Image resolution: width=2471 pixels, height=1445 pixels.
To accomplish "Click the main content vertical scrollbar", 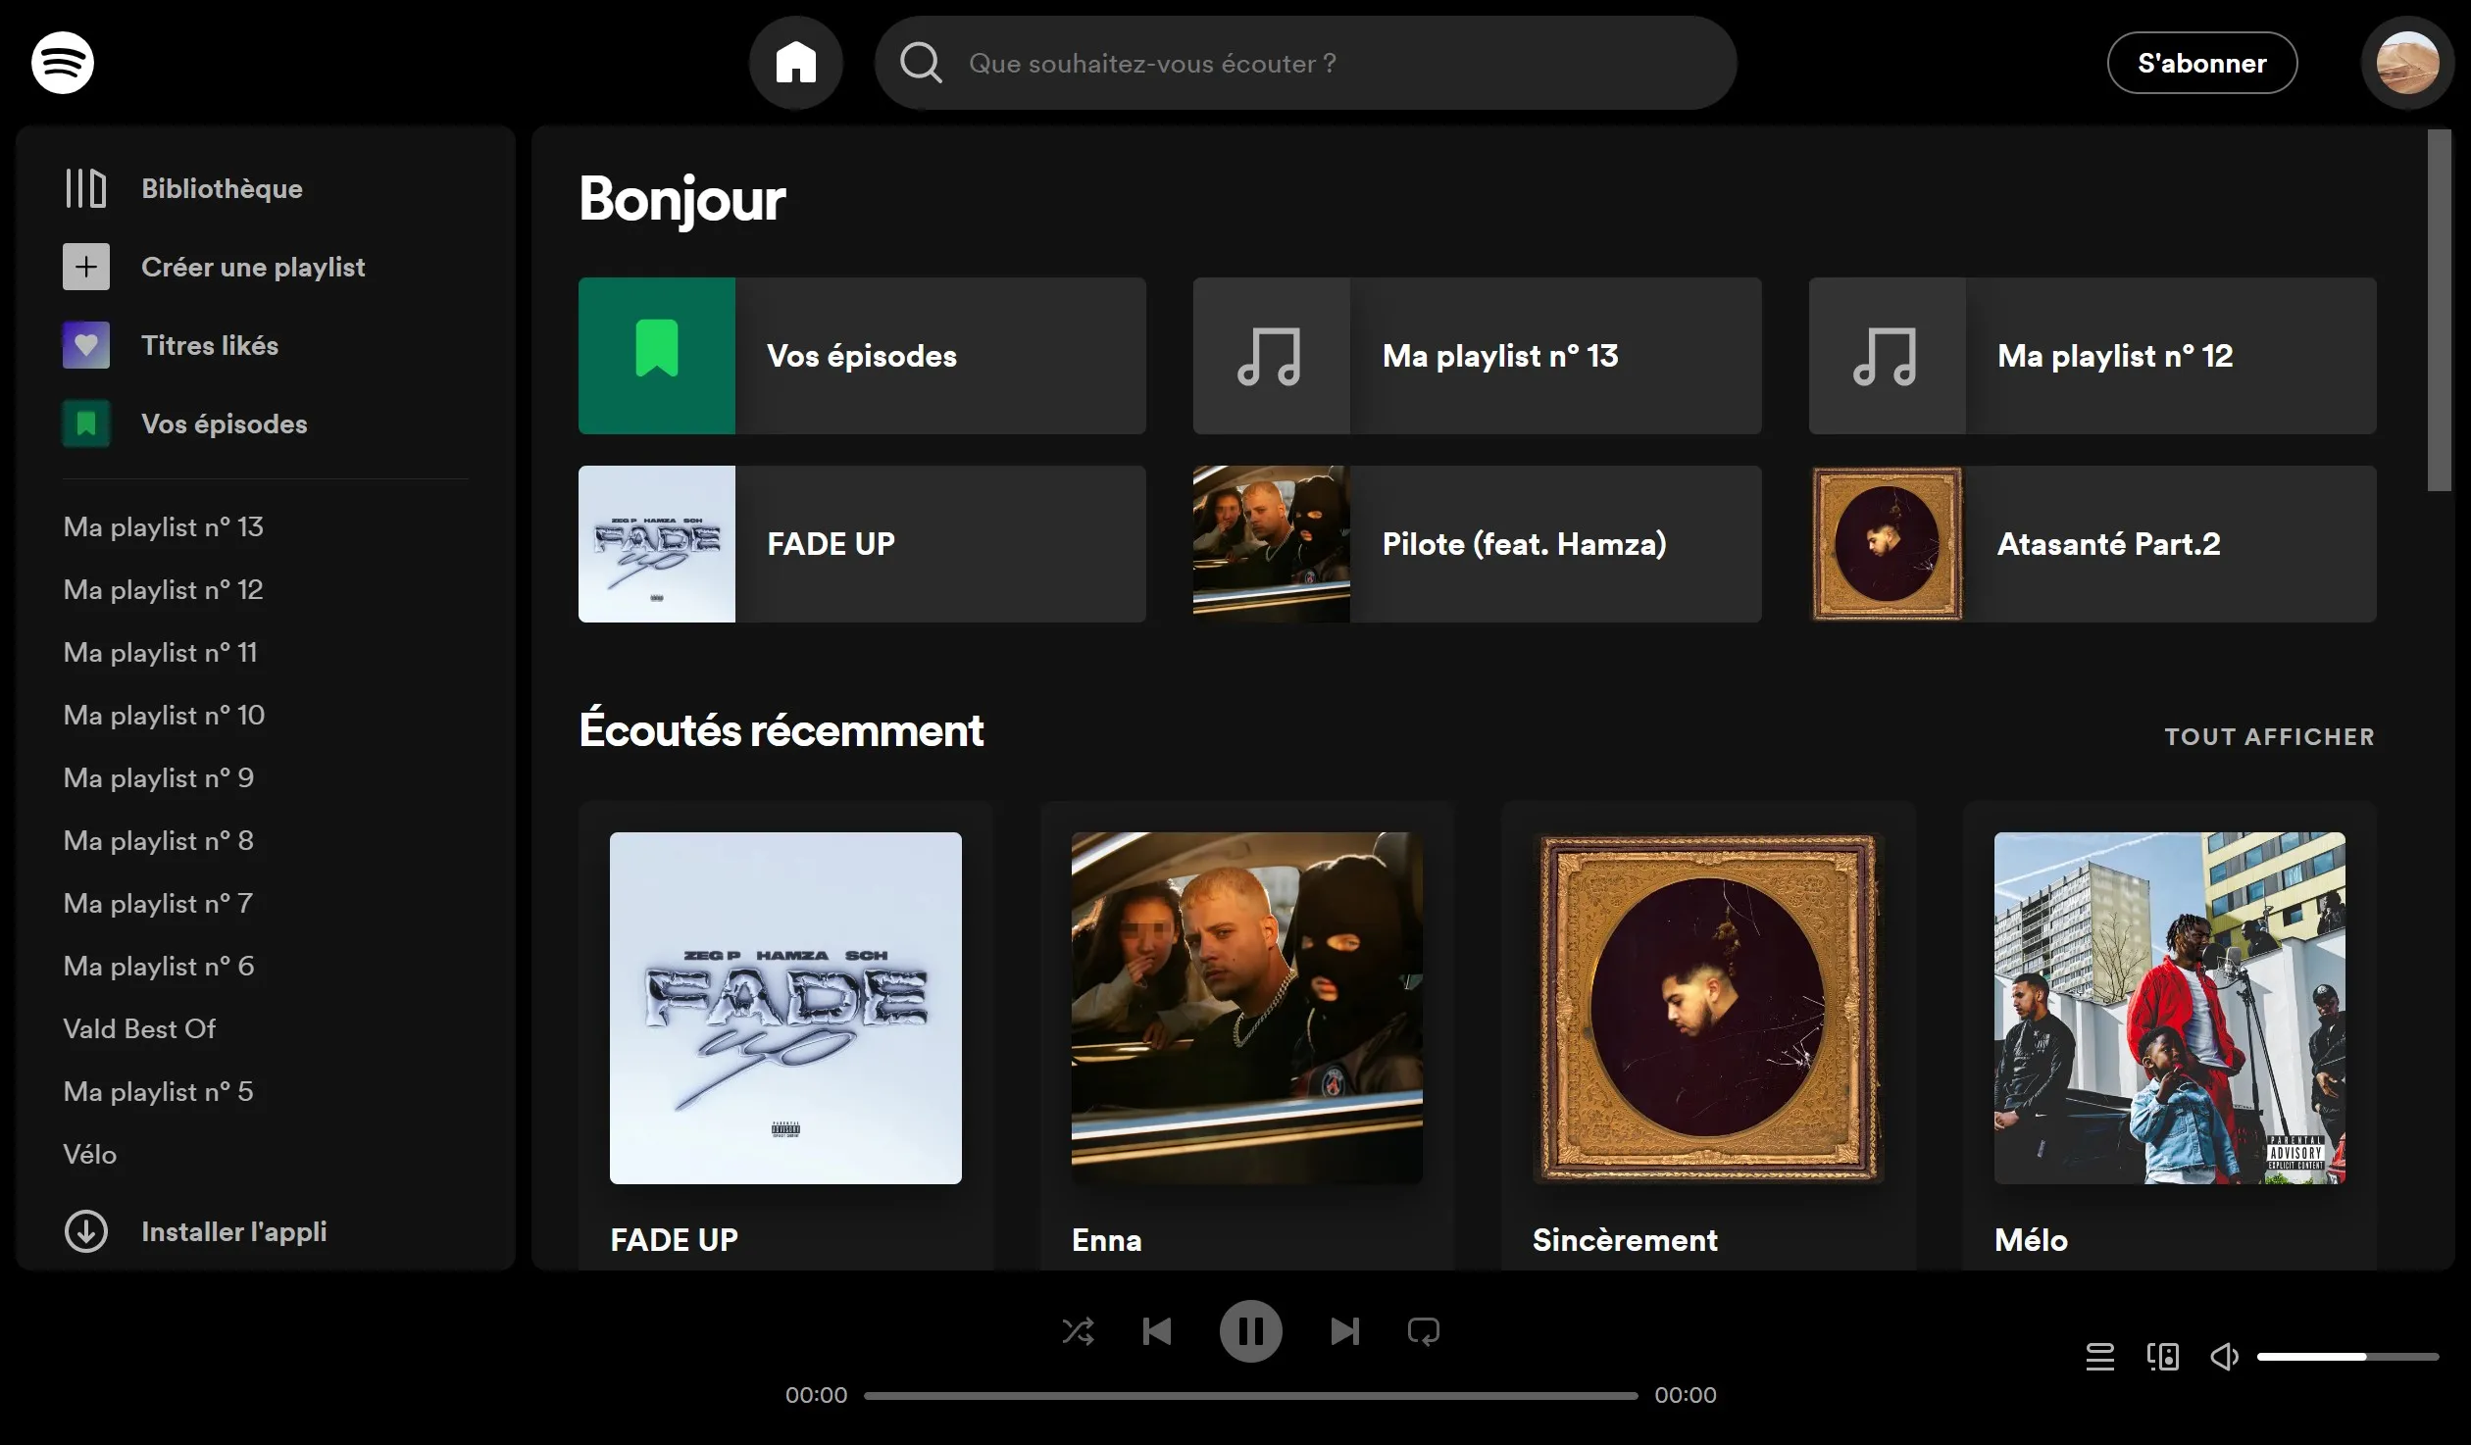I will (2439, 311).
